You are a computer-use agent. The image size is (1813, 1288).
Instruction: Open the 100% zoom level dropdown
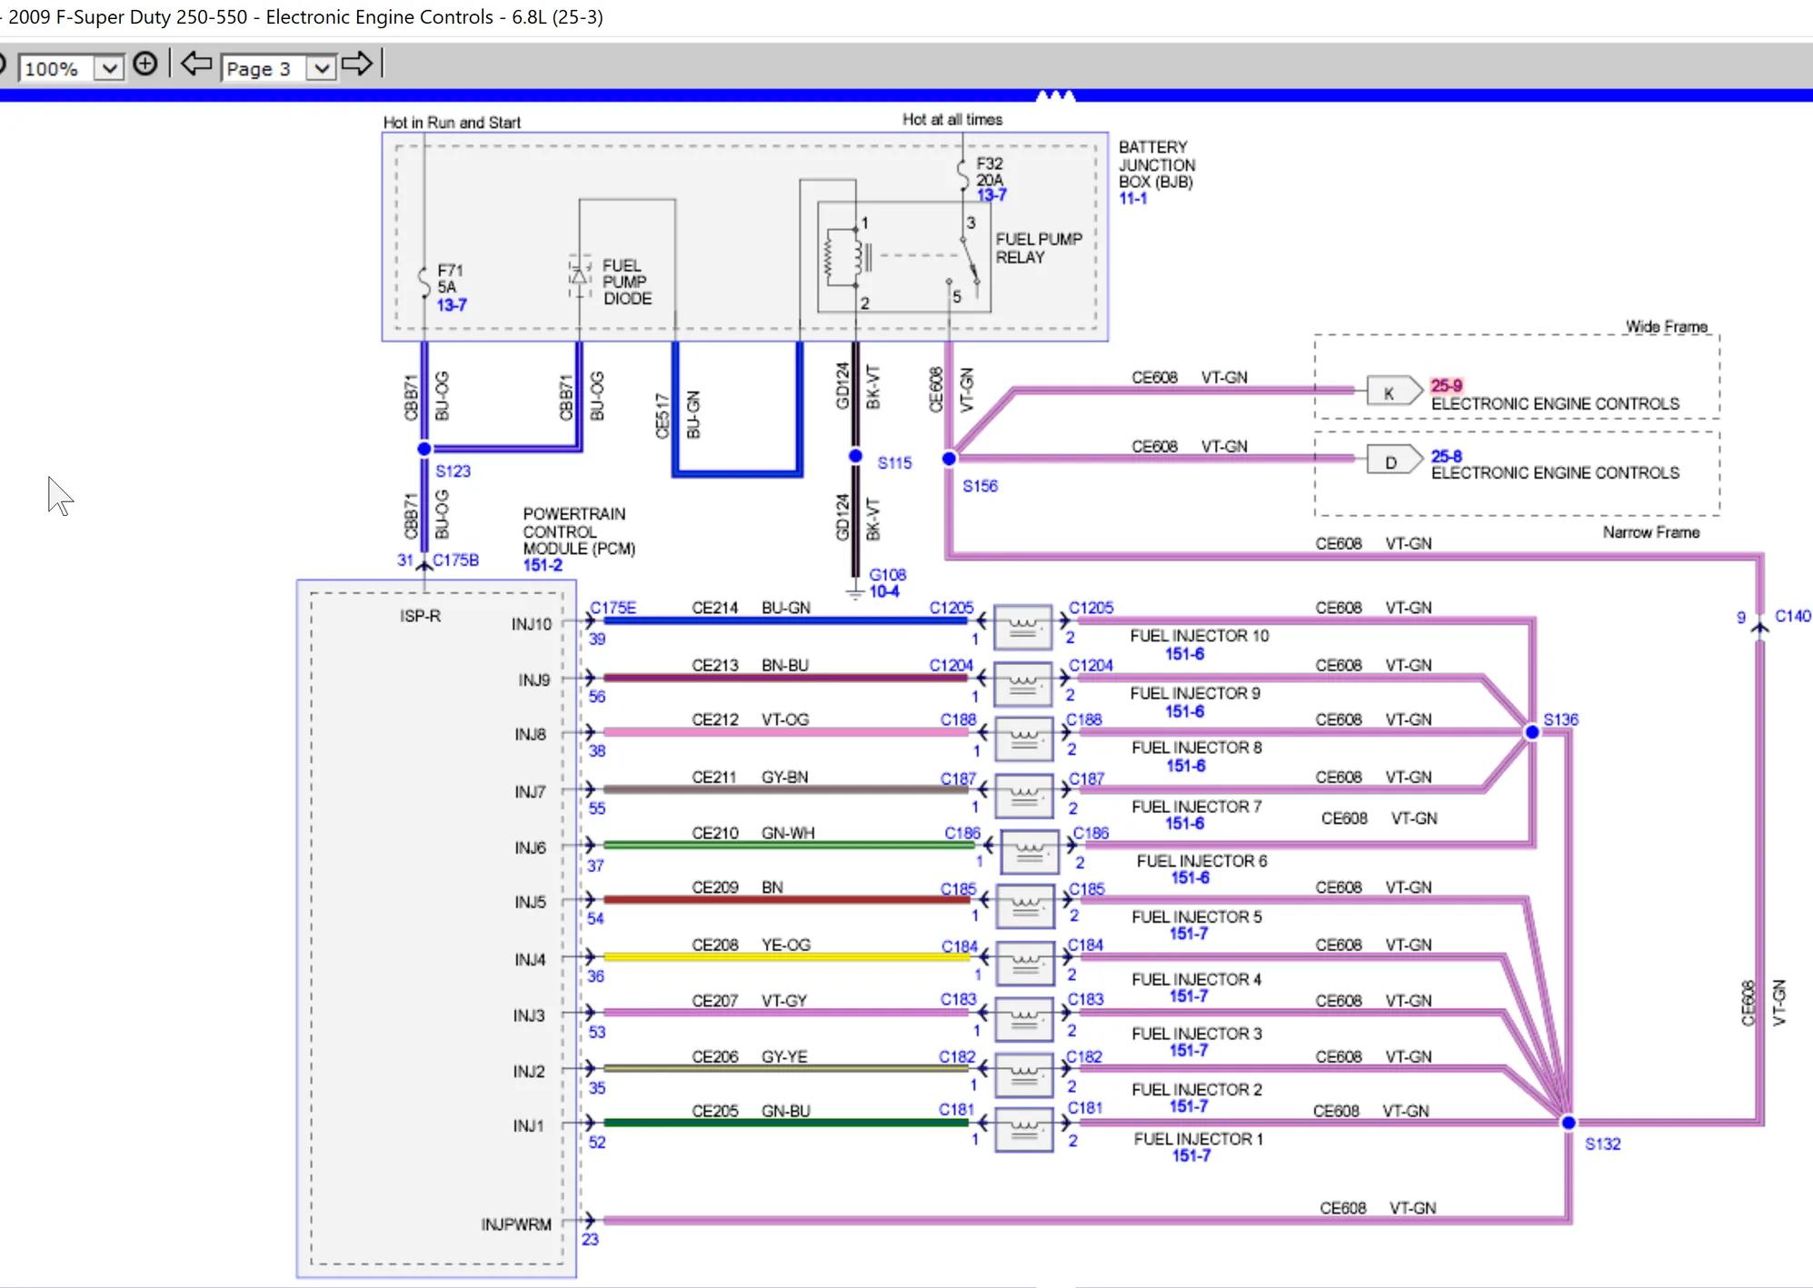point(109,68)
